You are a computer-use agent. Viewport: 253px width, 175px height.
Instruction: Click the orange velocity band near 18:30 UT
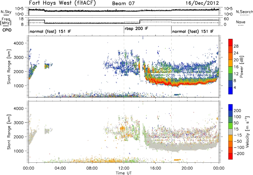(177, 160)
